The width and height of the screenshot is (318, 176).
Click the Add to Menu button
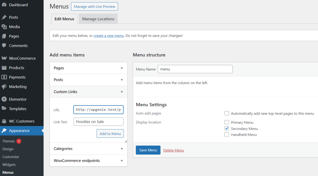110,134
